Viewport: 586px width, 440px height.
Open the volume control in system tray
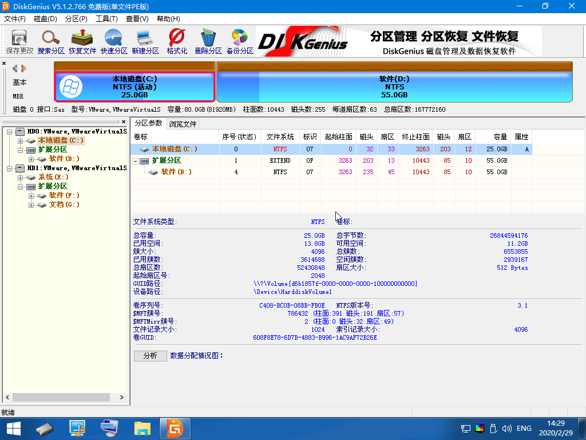pyautogui.click(x=507, y=429)
